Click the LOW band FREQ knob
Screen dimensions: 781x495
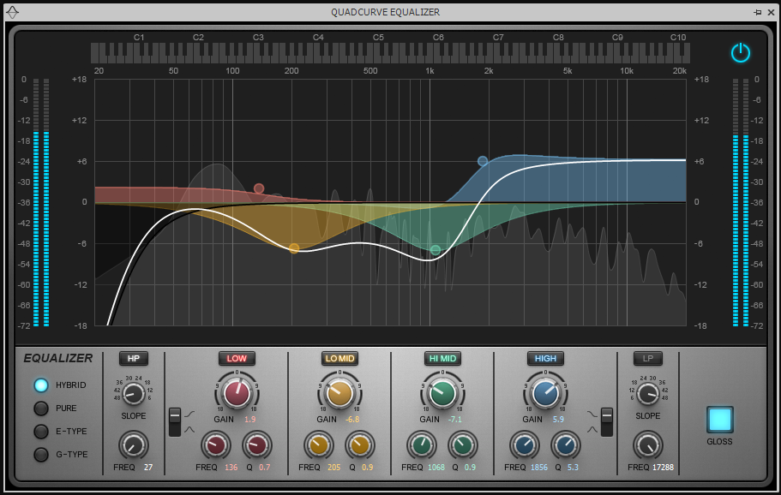click(216, 445)
